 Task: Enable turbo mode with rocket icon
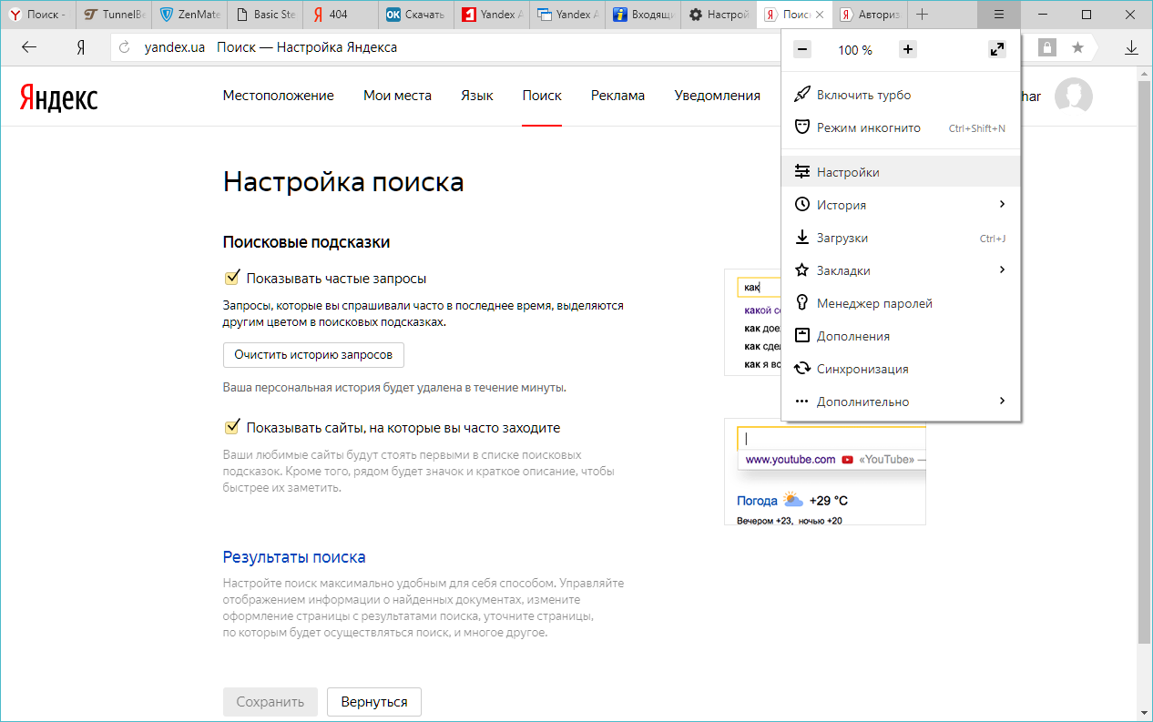coord(862,95)
